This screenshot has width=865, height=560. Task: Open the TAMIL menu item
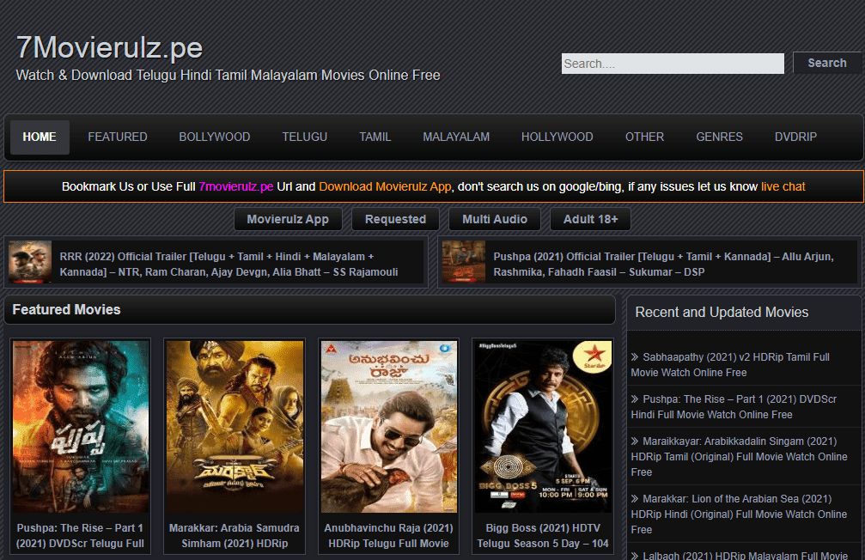point(375,137)
